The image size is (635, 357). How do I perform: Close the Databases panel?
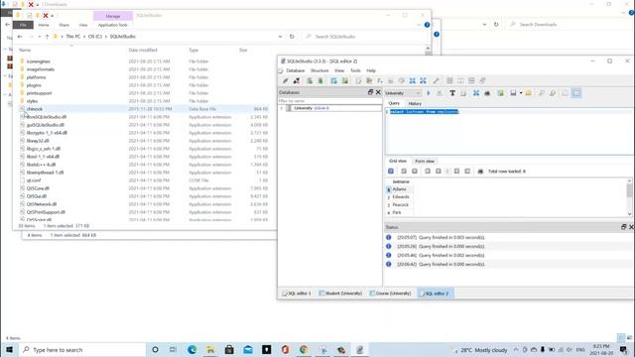378,92
